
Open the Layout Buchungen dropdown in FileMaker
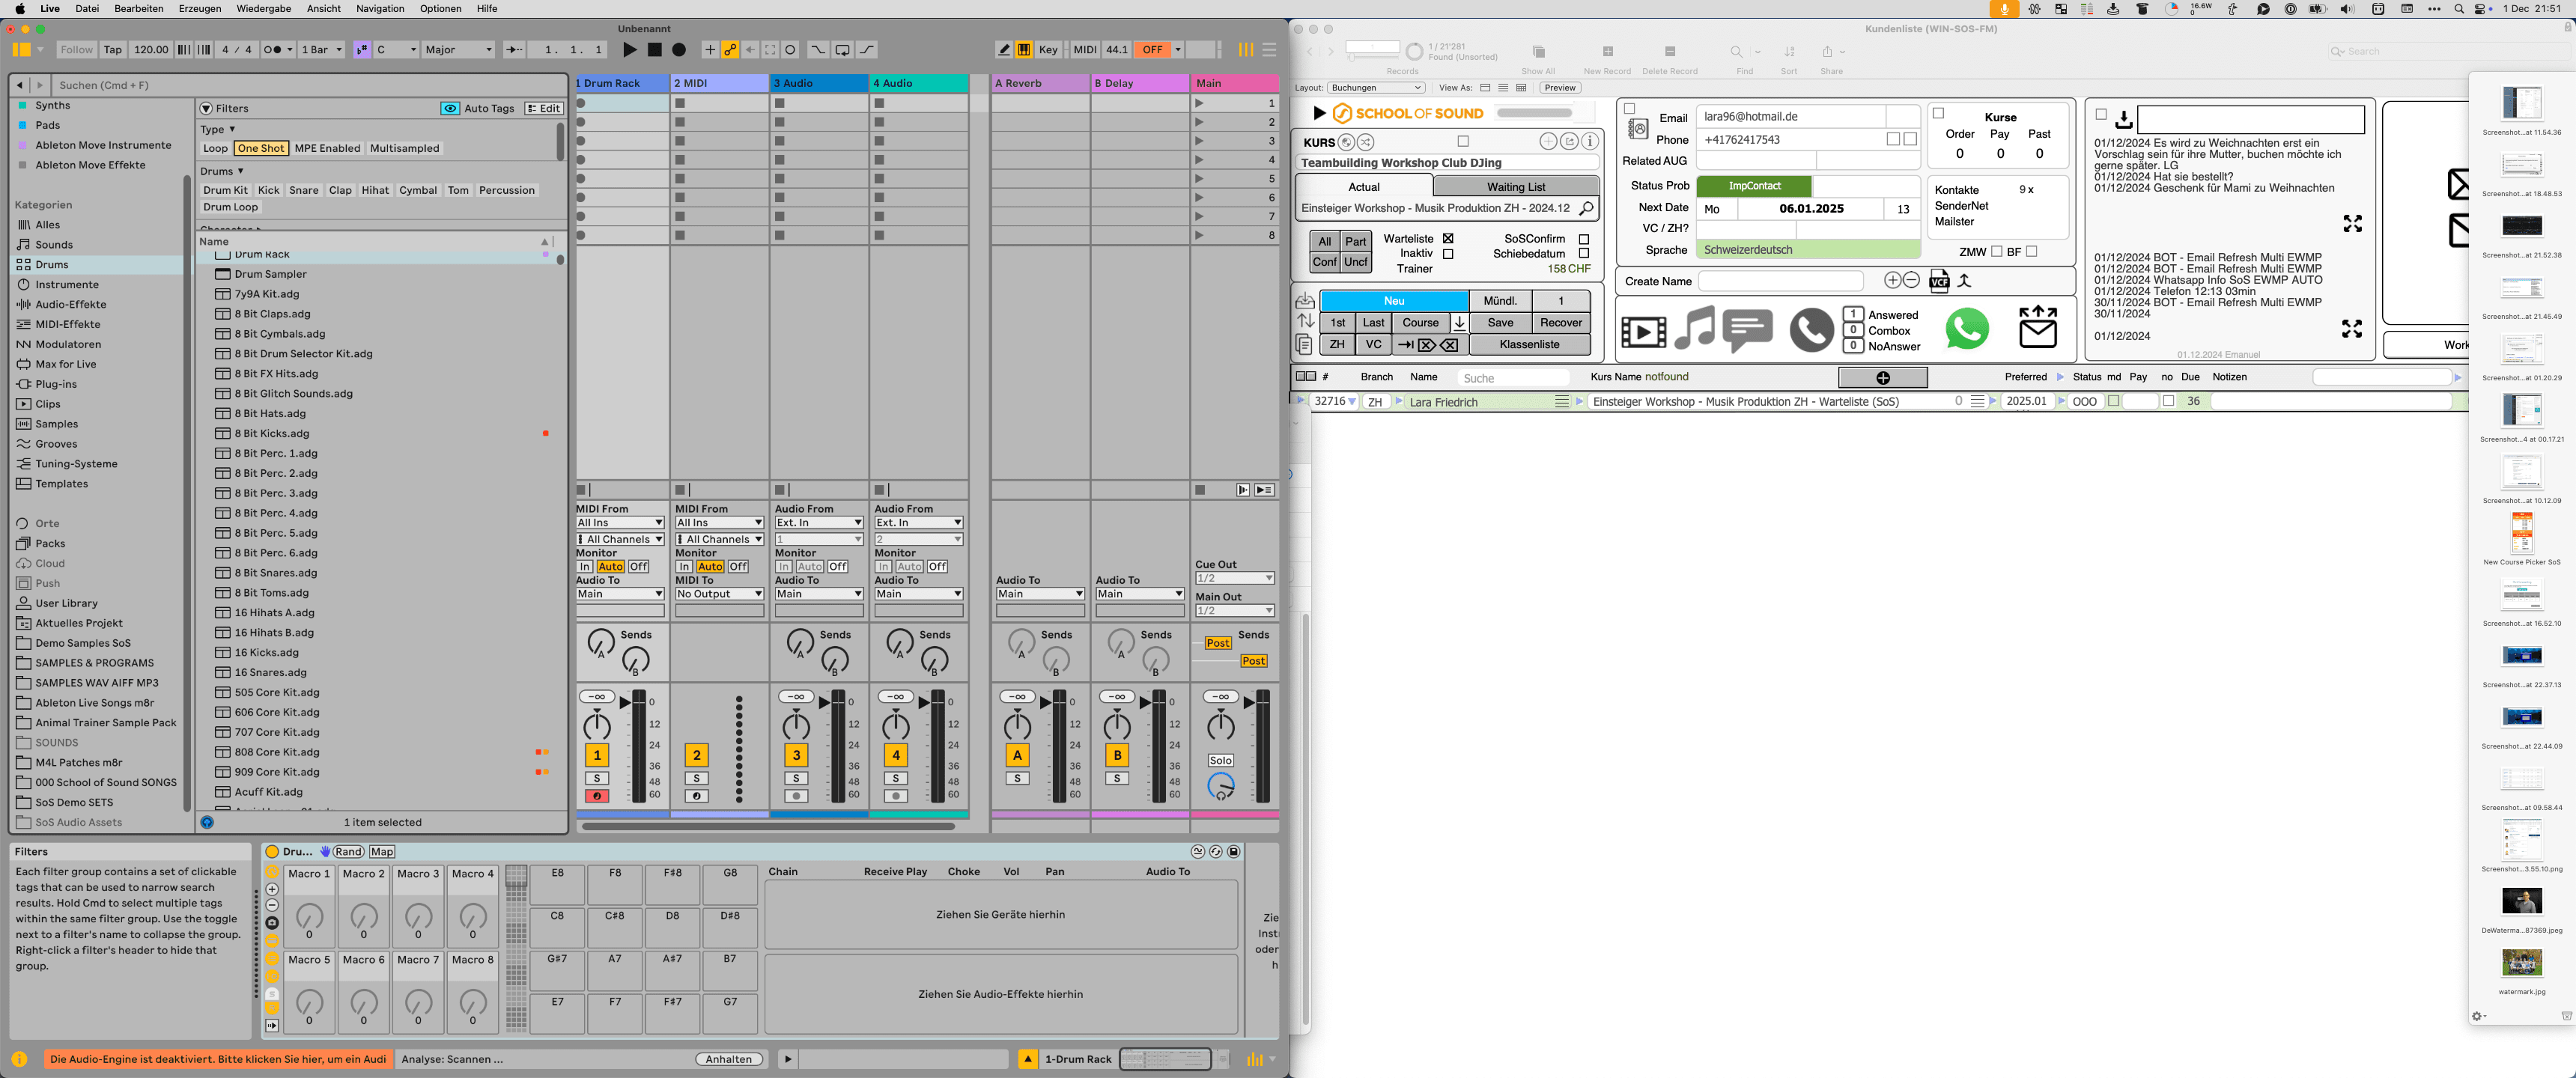click(x=1375, y=88)
